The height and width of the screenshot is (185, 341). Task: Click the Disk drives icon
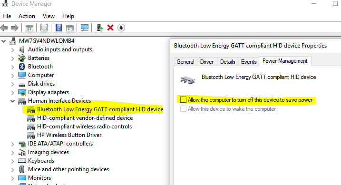point(22,85)
